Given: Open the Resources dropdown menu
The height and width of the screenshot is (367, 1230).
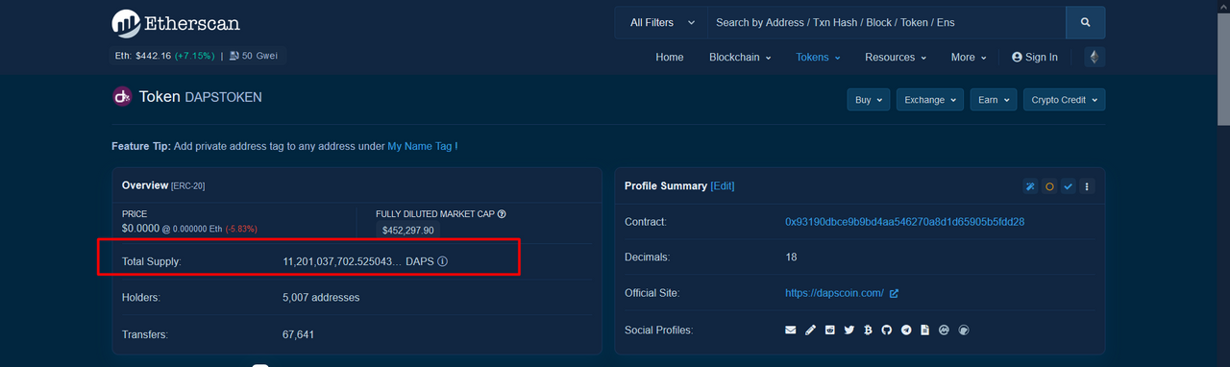Looking at the screenshot, I should click(896, 58).
